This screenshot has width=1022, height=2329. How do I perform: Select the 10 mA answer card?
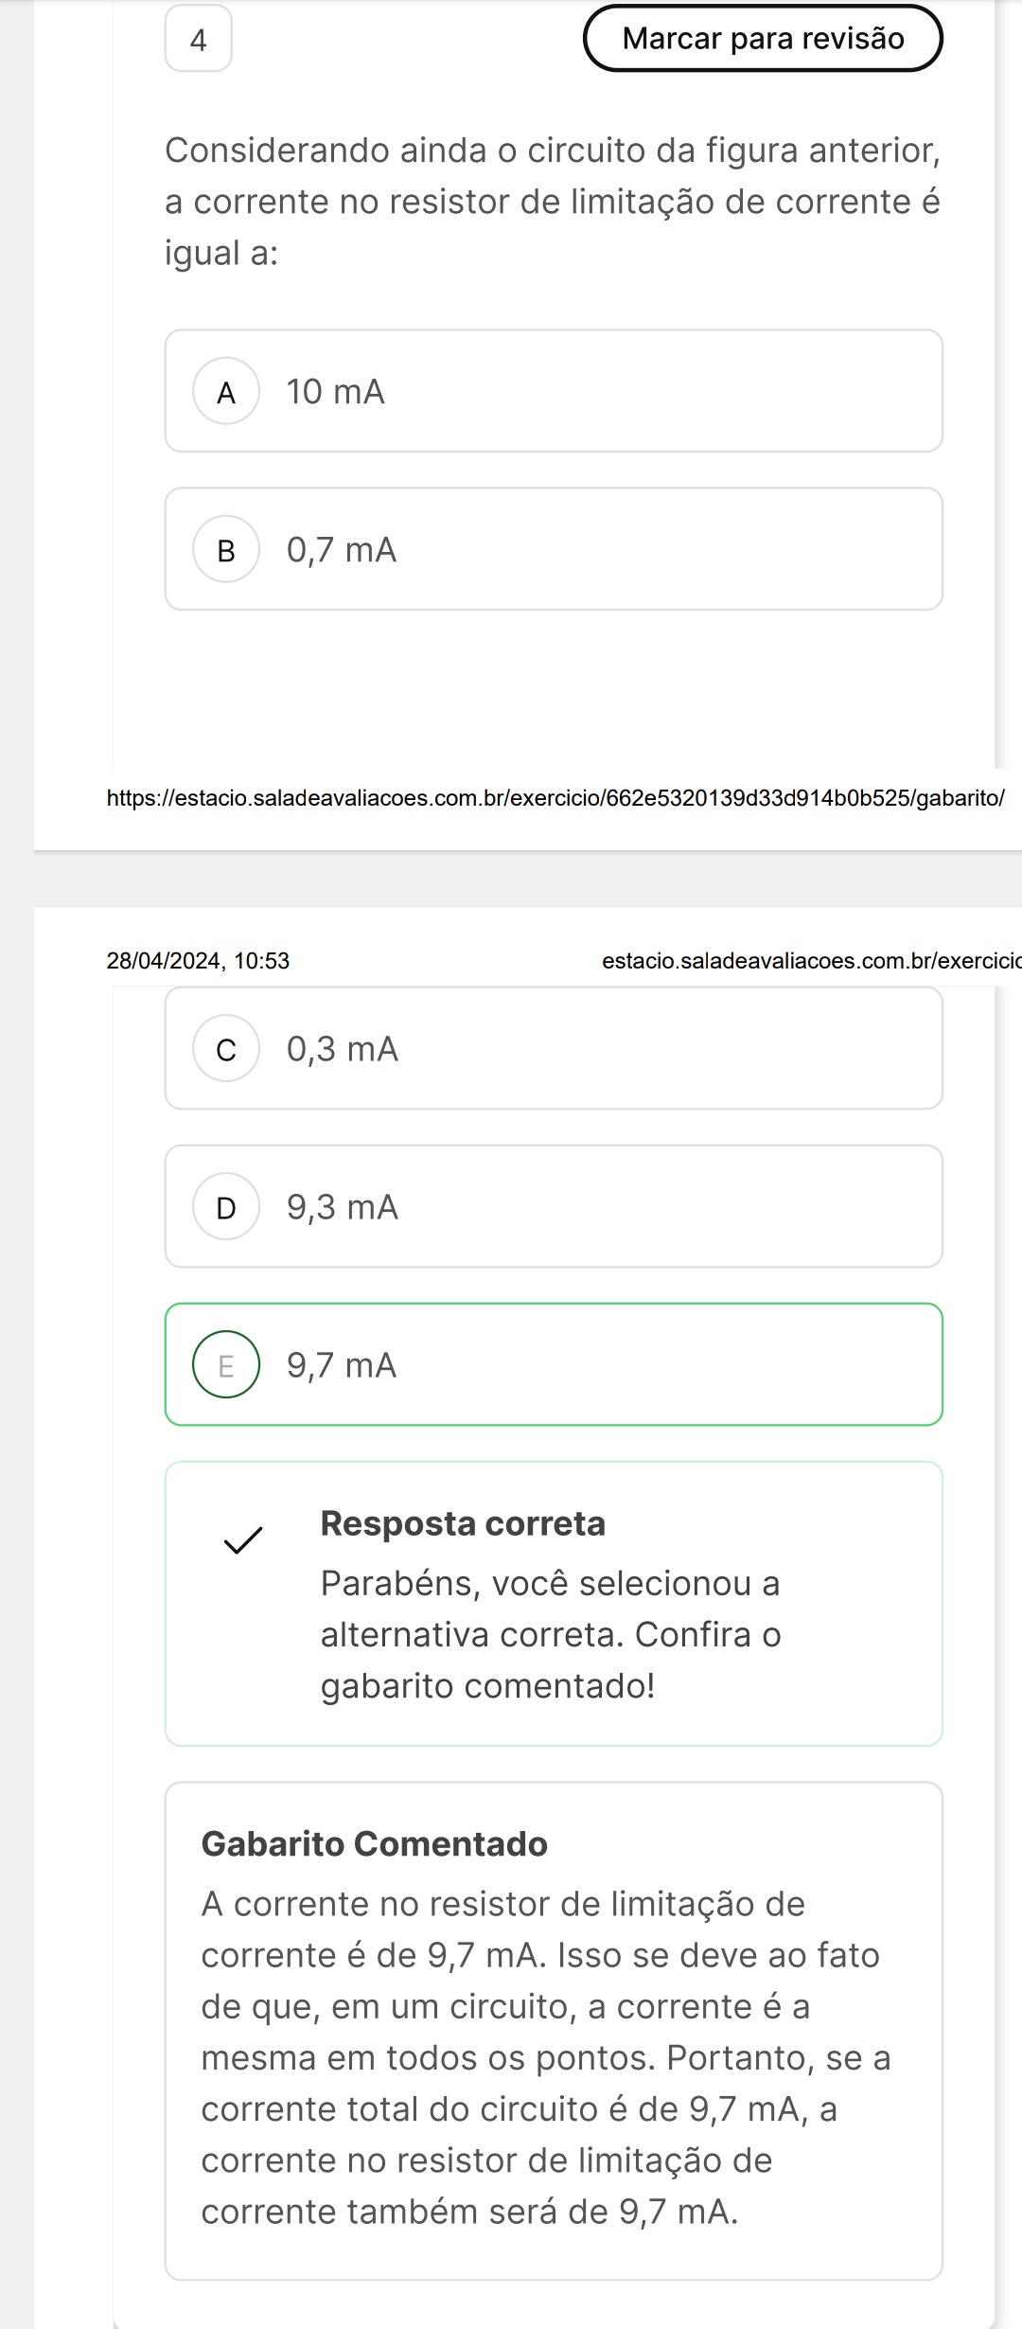pos(554,391)
